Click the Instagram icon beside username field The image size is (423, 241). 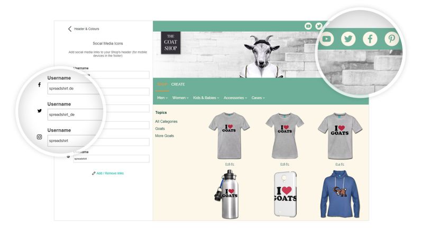[x=39, y=137]
